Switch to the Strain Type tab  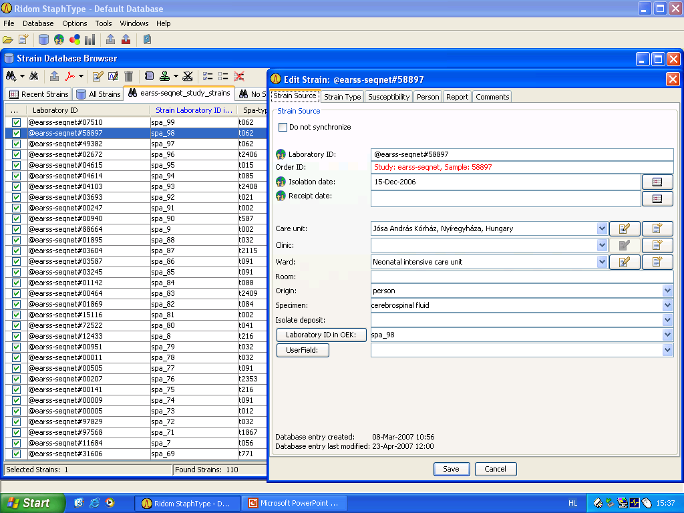tap(343, 97)
